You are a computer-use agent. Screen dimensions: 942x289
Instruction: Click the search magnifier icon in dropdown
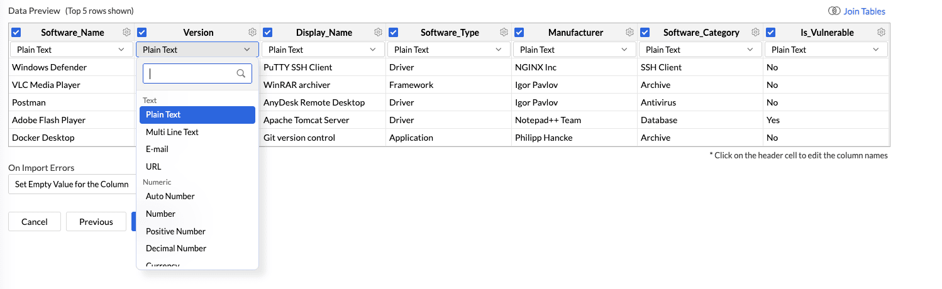[241, 74]
